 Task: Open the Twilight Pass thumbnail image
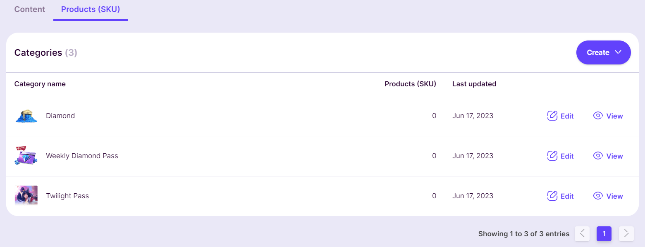26,196
